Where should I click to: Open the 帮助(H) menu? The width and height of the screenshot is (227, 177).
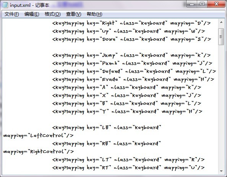[x=94, y=14]
